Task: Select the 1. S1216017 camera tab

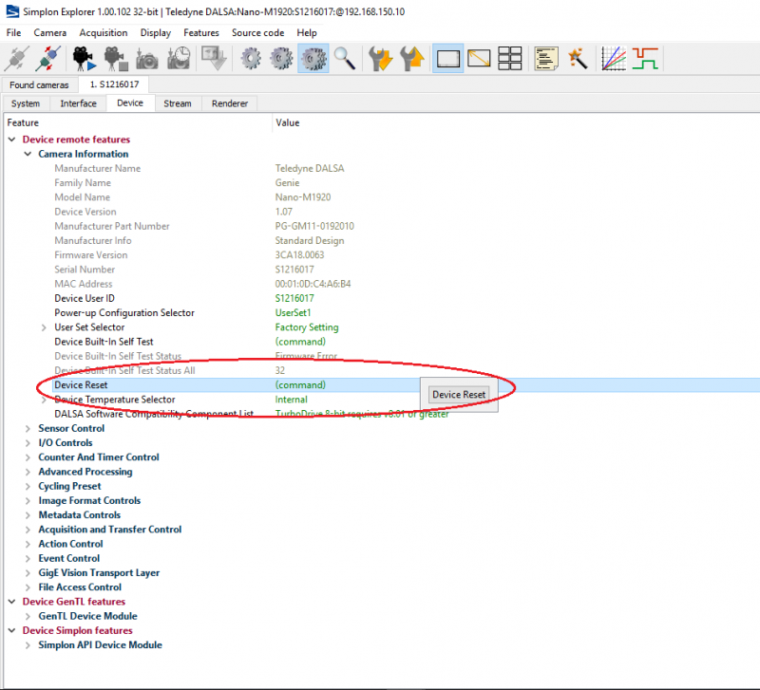Action: (114, 84)
